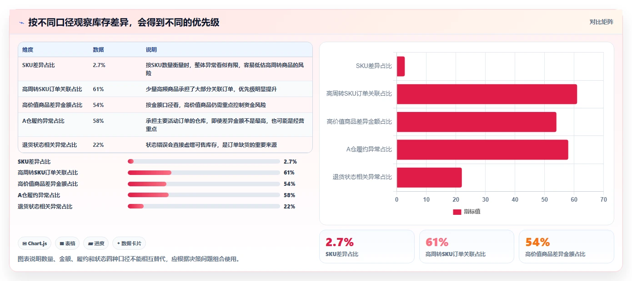Image resolution: width=632 pixels, height=281 pixels.
Task: Click the 2.7% label beside the progress bar
Action: (290, 161)
